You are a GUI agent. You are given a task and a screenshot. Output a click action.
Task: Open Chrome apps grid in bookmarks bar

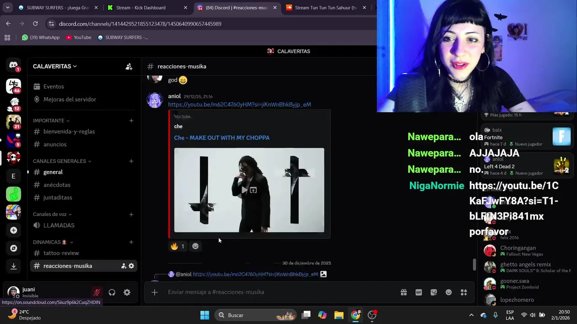point(7,37)
